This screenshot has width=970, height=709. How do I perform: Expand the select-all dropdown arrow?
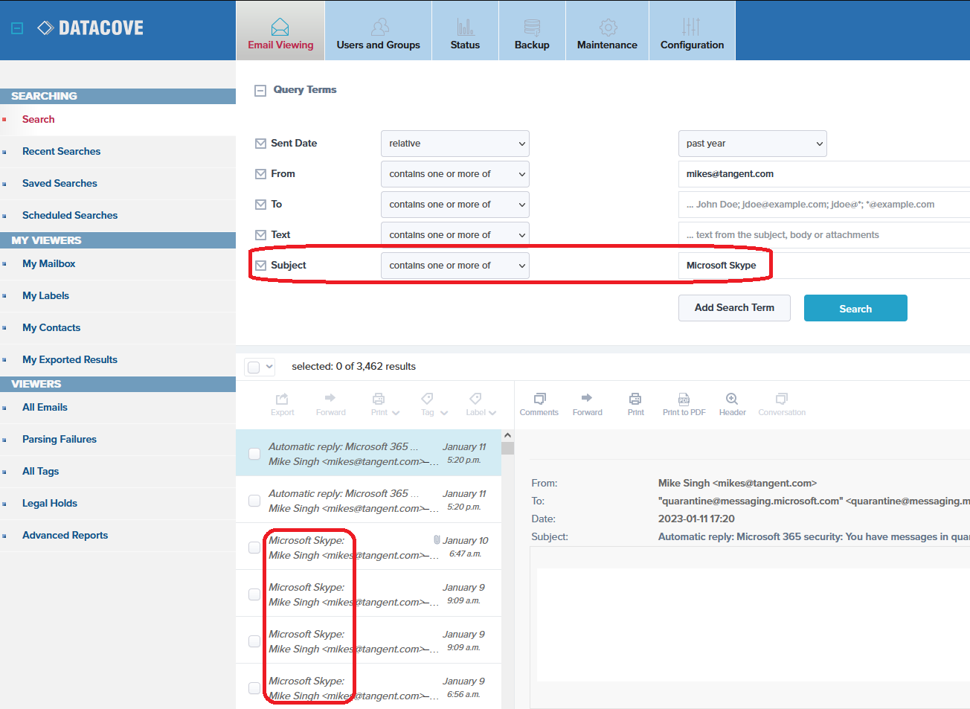pos(269,367)
